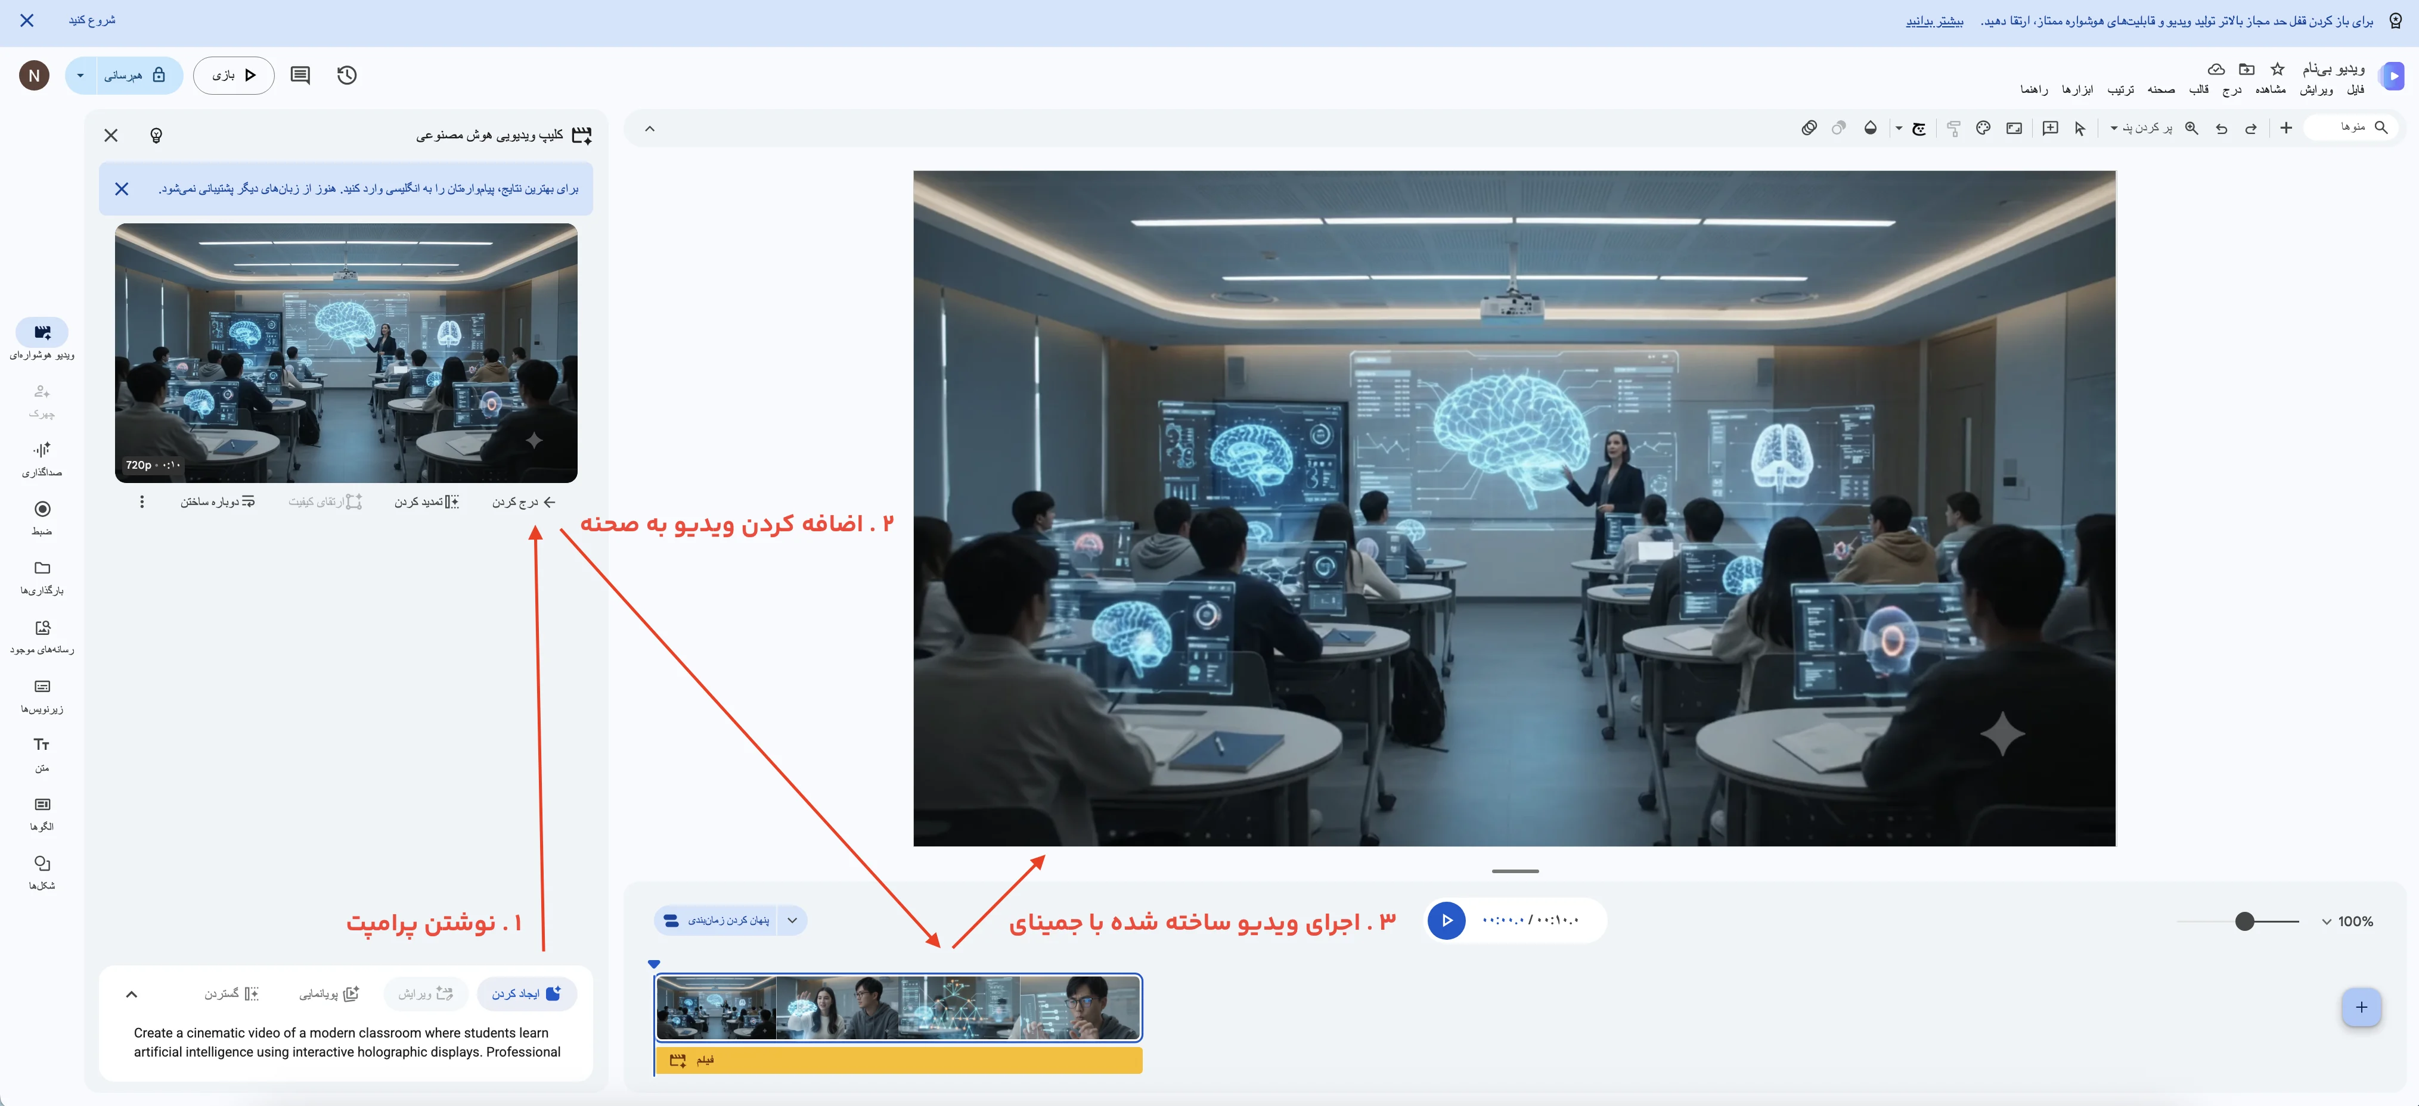
Task: Open the File (فایل) menu
Action: click(x=2355, y=90)
